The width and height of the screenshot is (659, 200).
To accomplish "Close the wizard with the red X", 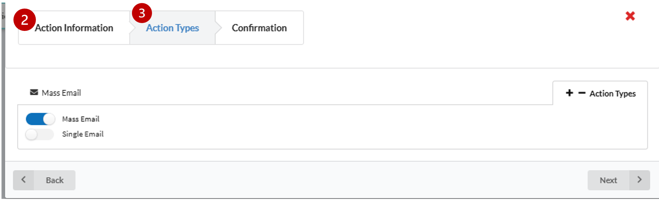I will [630, 16].
